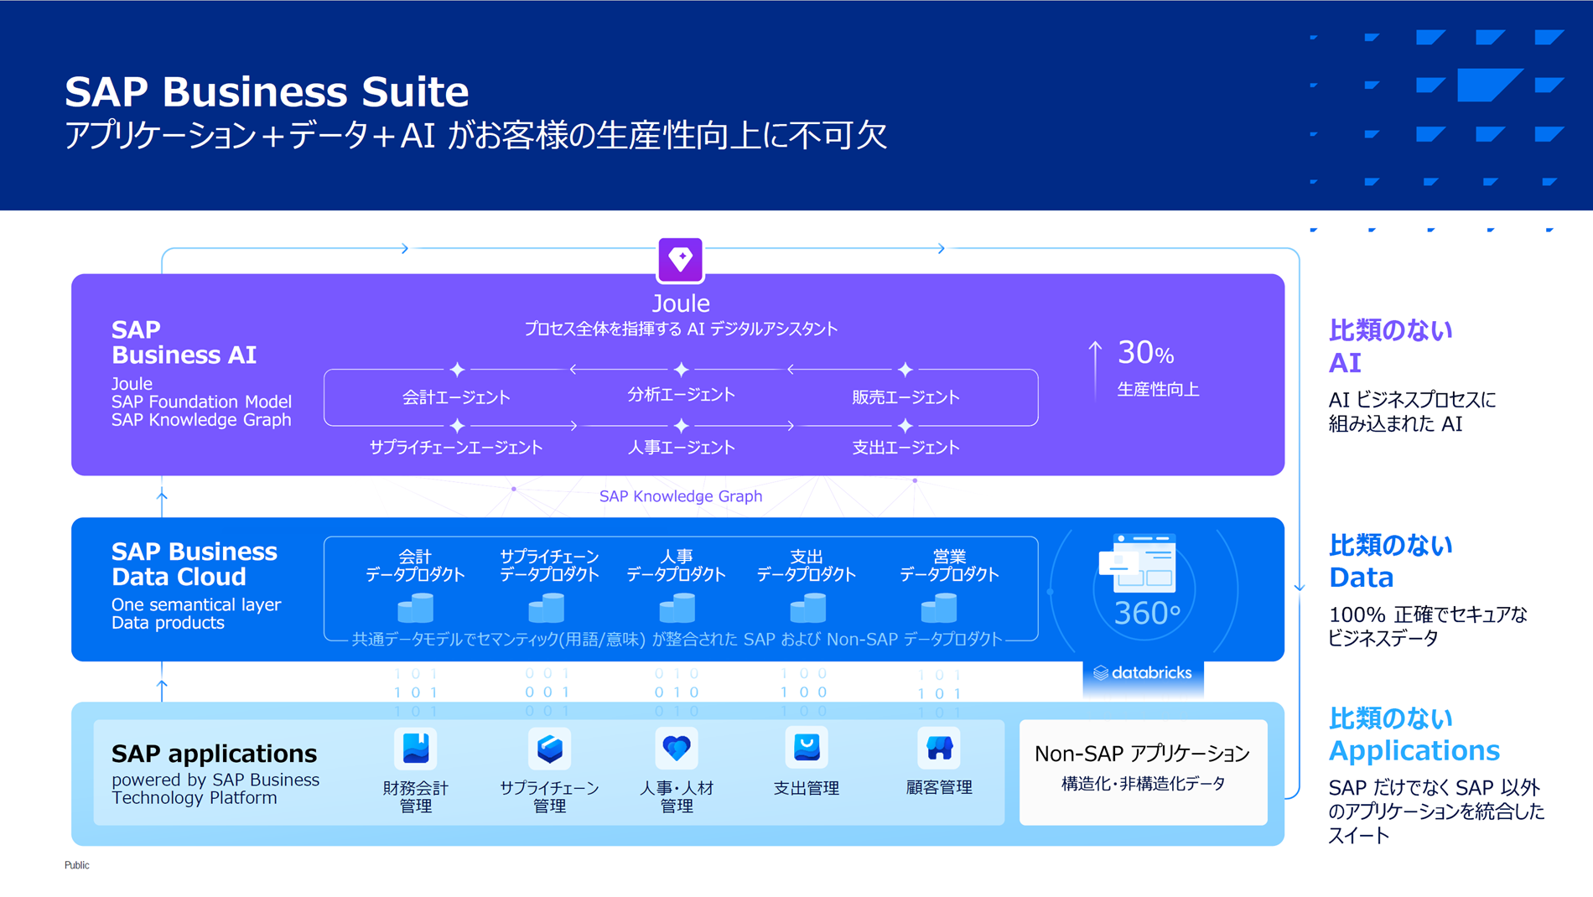Click the 支出データプロダクト database icon

pos(808,608)
